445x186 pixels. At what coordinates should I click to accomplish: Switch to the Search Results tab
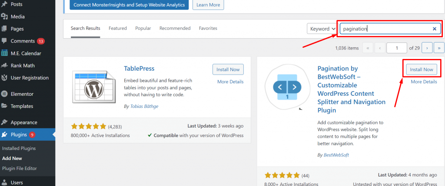(86, 28)
